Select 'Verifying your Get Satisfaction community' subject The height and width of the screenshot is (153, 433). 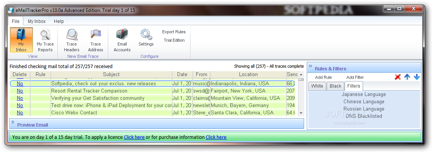click(98, 98)
